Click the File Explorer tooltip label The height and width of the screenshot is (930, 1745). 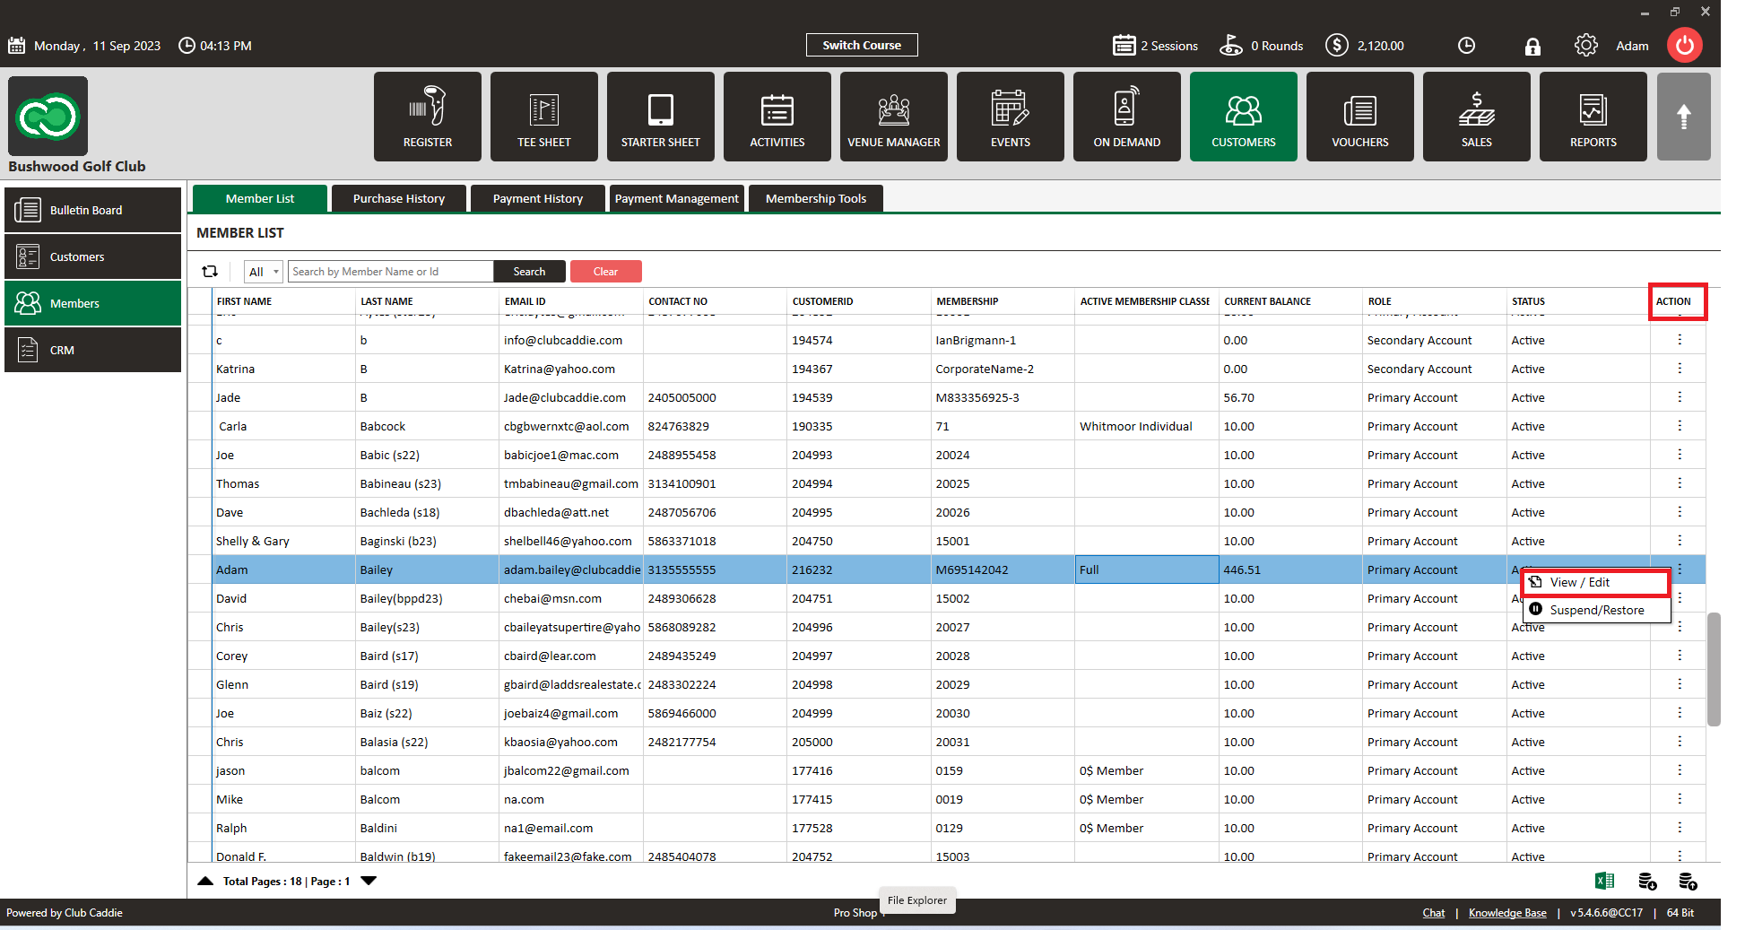(x=916, y=900)
